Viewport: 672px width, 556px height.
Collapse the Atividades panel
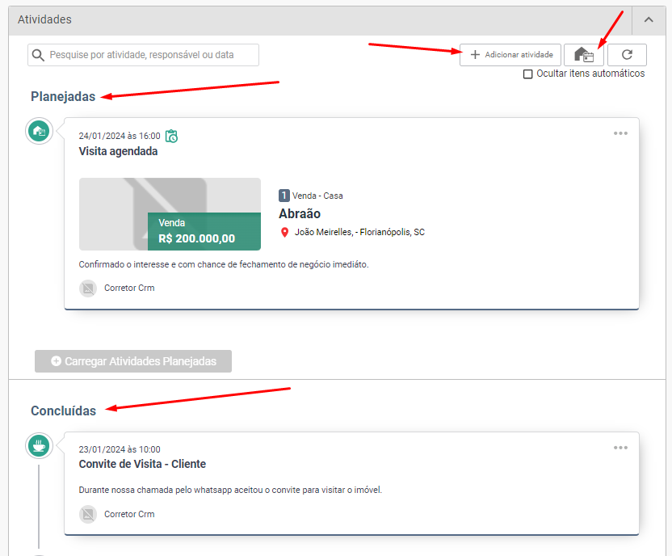649,19
